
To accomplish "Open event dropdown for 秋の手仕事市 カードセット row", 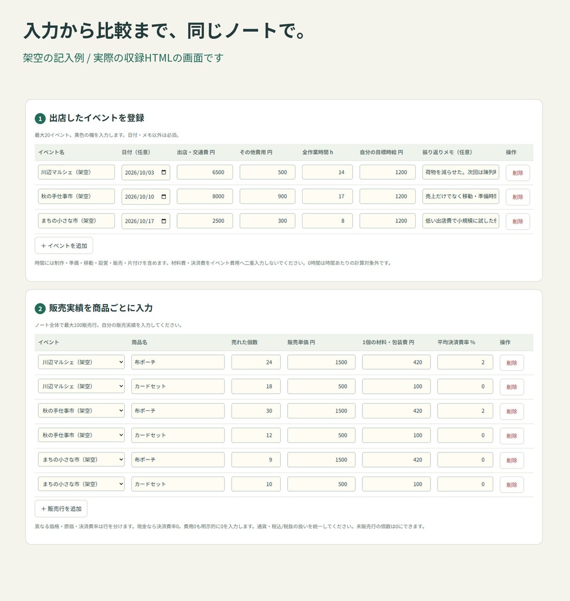I will [81, 435].
